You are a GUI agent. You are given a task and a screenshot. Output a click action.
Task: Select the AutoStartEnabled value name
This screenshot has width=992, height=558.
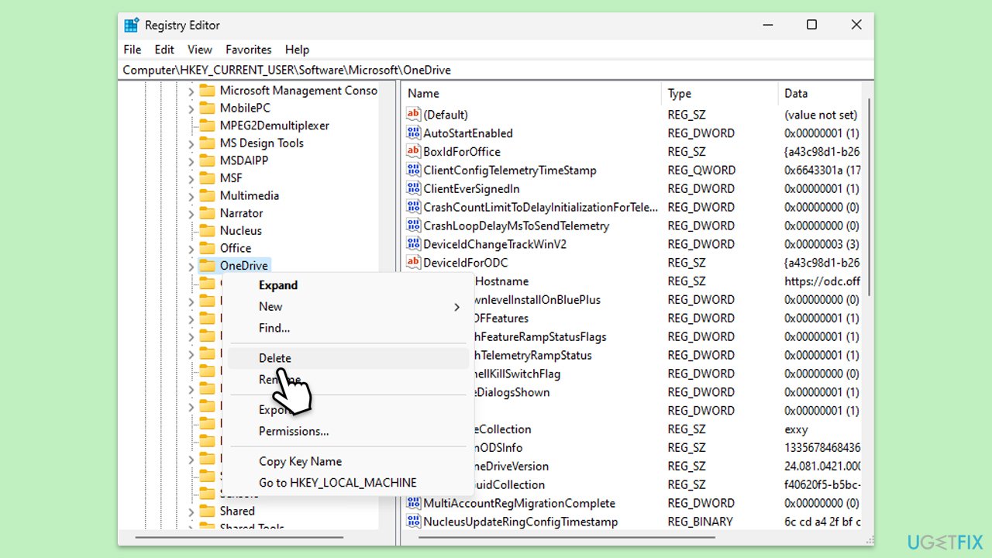tap(468, 133)
